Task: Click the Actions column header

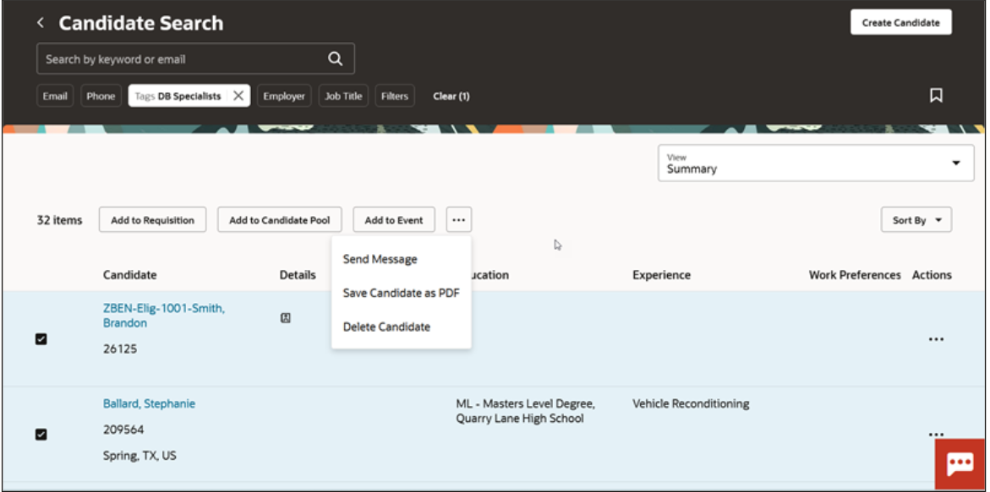Action: coord(932,274)
